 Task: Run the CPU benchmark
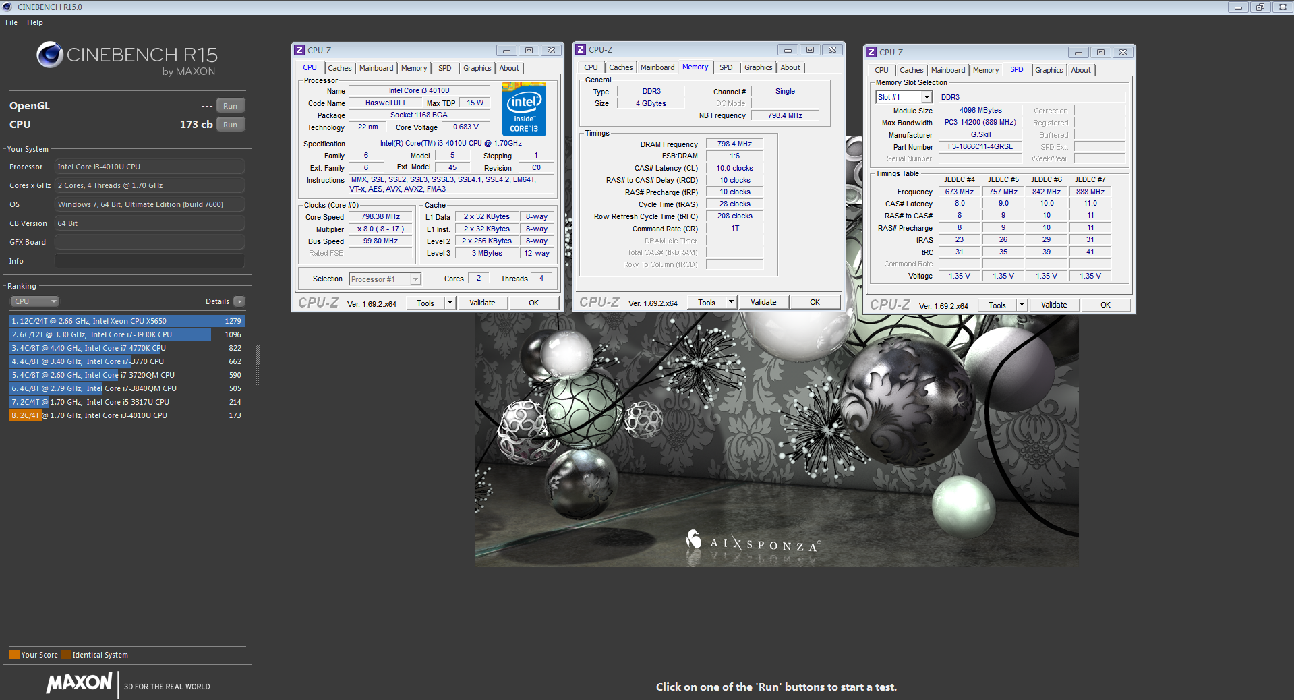(x=231, y=125)
